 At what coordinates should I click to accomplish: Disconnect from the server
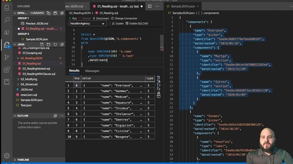point(101,18)
